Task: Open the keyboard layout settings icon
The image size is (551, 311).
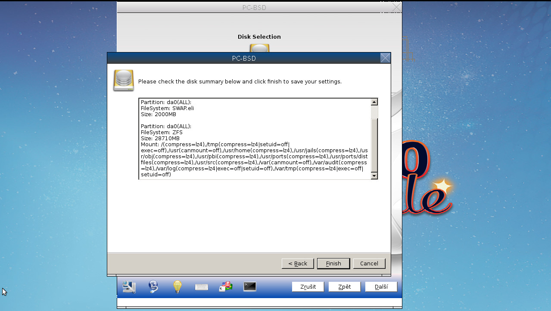Action: pos(201,286)
